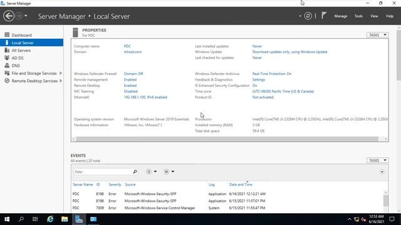Expand Remote Desktop Services arrow
The width and height of the screenshot is (401, 225).
point(61,81)
